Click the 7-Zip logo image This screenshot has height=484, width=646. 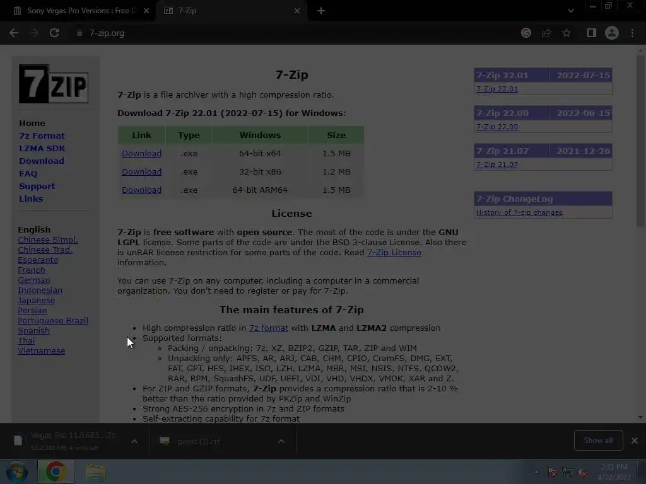[54, 84]
